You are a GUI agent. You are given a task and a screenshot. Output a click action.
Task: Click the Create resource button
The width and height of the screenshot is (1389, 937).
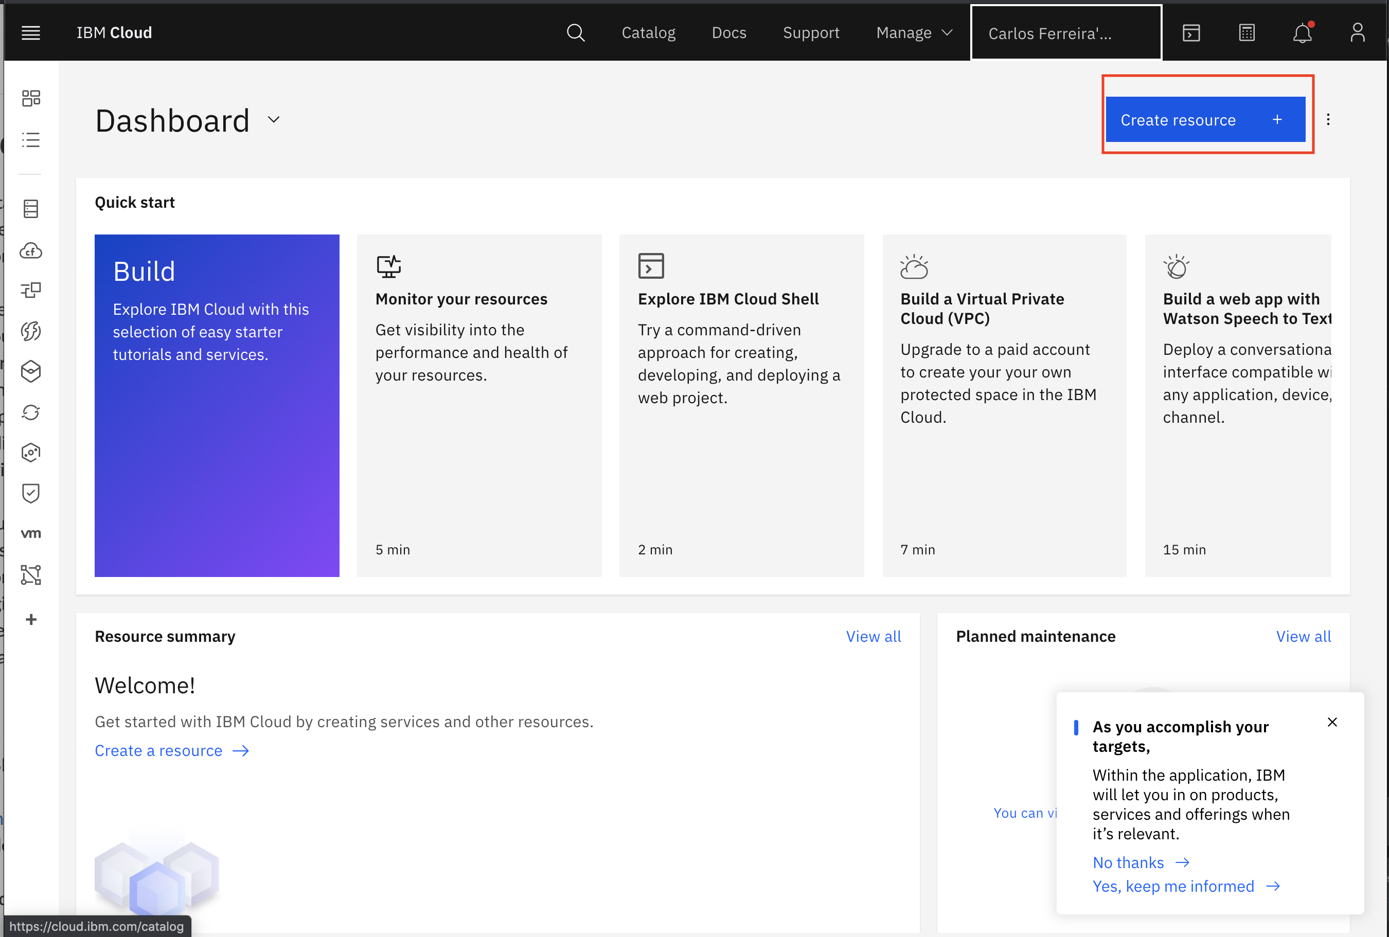[1205, 119]
